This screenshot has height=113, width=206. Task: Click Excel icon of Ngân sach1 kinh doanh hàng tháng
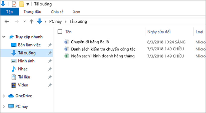(x=67, y=56)
